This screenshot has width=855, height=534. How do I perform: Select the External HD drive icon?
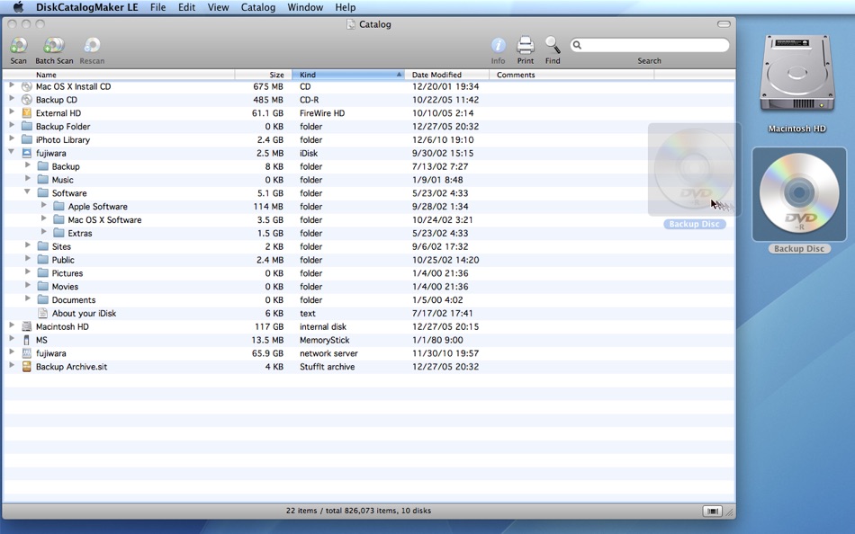(27, 113)
